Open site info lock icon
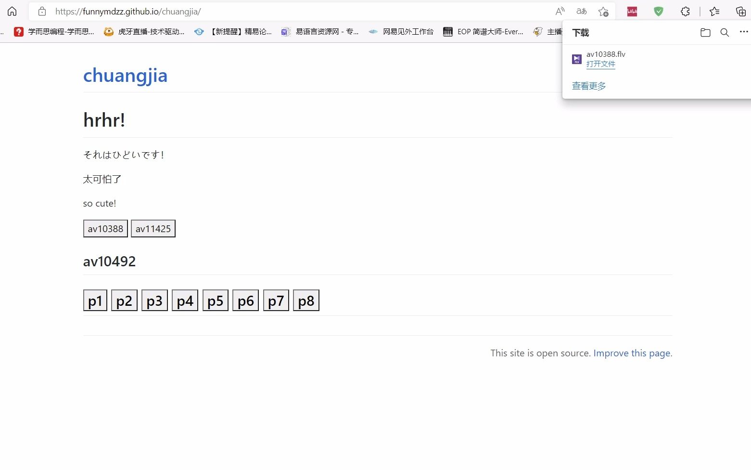Image resolution: width=751 pixels, height=470 pixels. 42,11
